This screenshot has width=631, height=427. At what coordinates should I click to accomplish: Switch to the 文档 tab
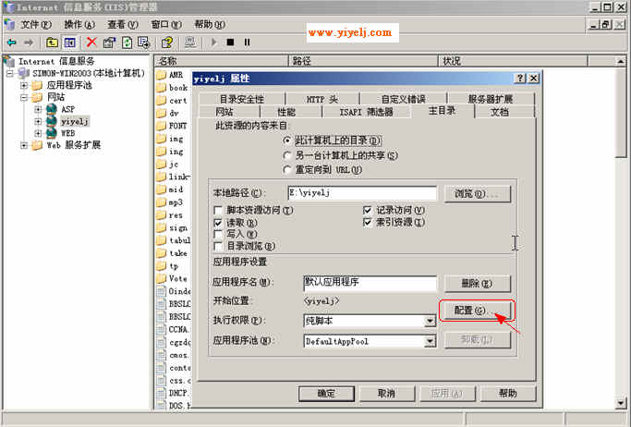point(500,112)
